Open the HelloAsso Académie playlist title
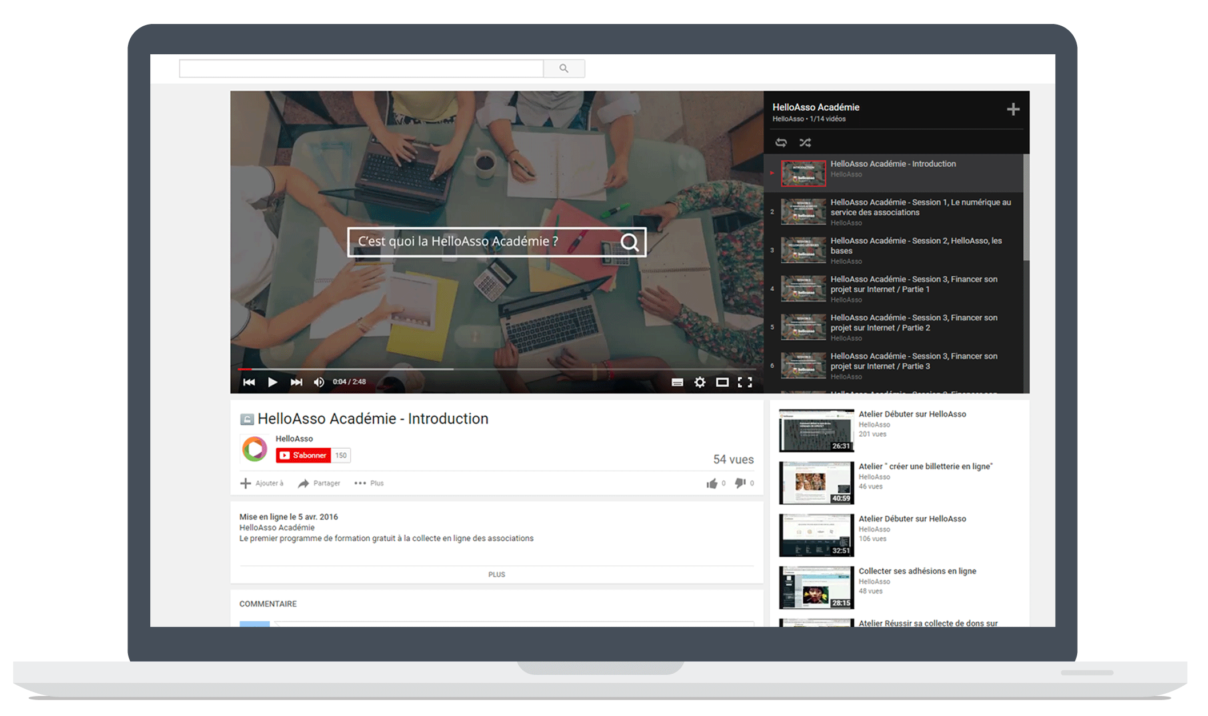This screenshot has height=716, width=1208. pyautogui.click(x=815, y=107)
